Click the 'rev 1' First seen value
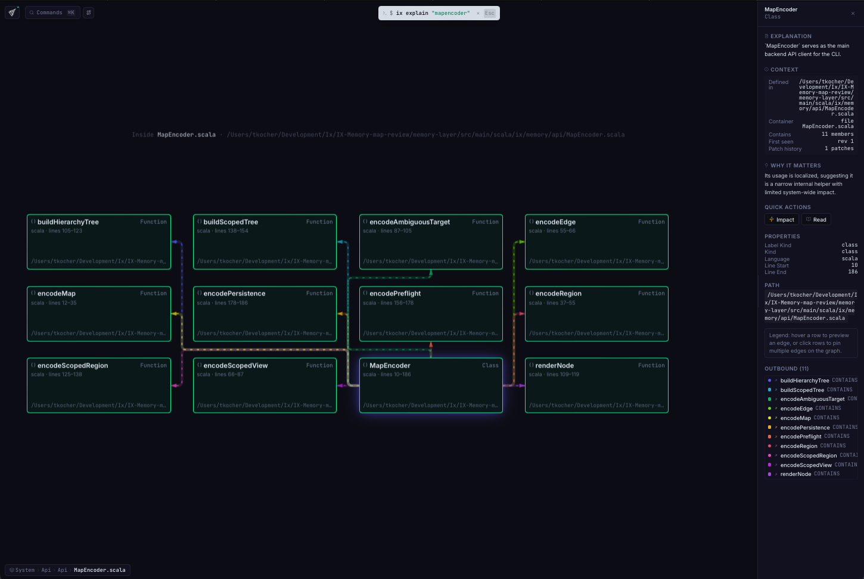Screen dimensions: 864x579 pos(846,141)
